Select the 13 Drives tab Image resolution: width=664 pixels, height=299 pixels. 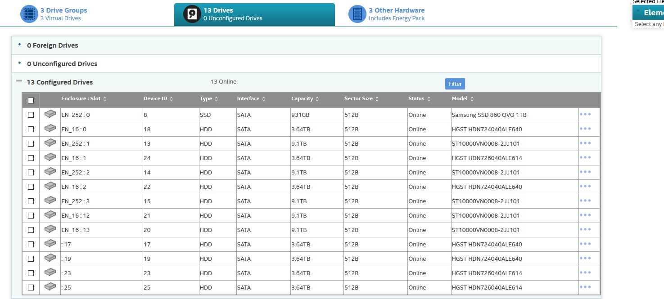(254, 14)
